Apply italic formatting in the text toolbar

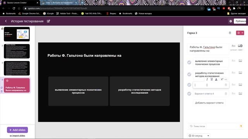point(207,79)
